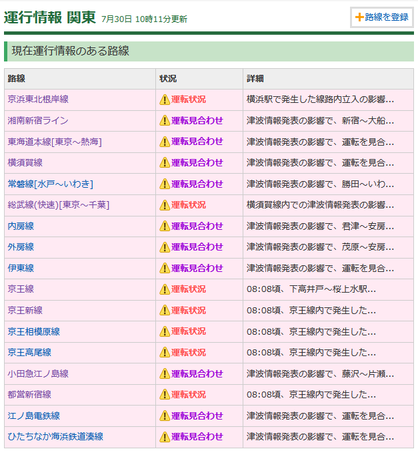Open the 京浜東北根岸線 line link
This screenshot has width=418, height=459.
tap(38, 100)
